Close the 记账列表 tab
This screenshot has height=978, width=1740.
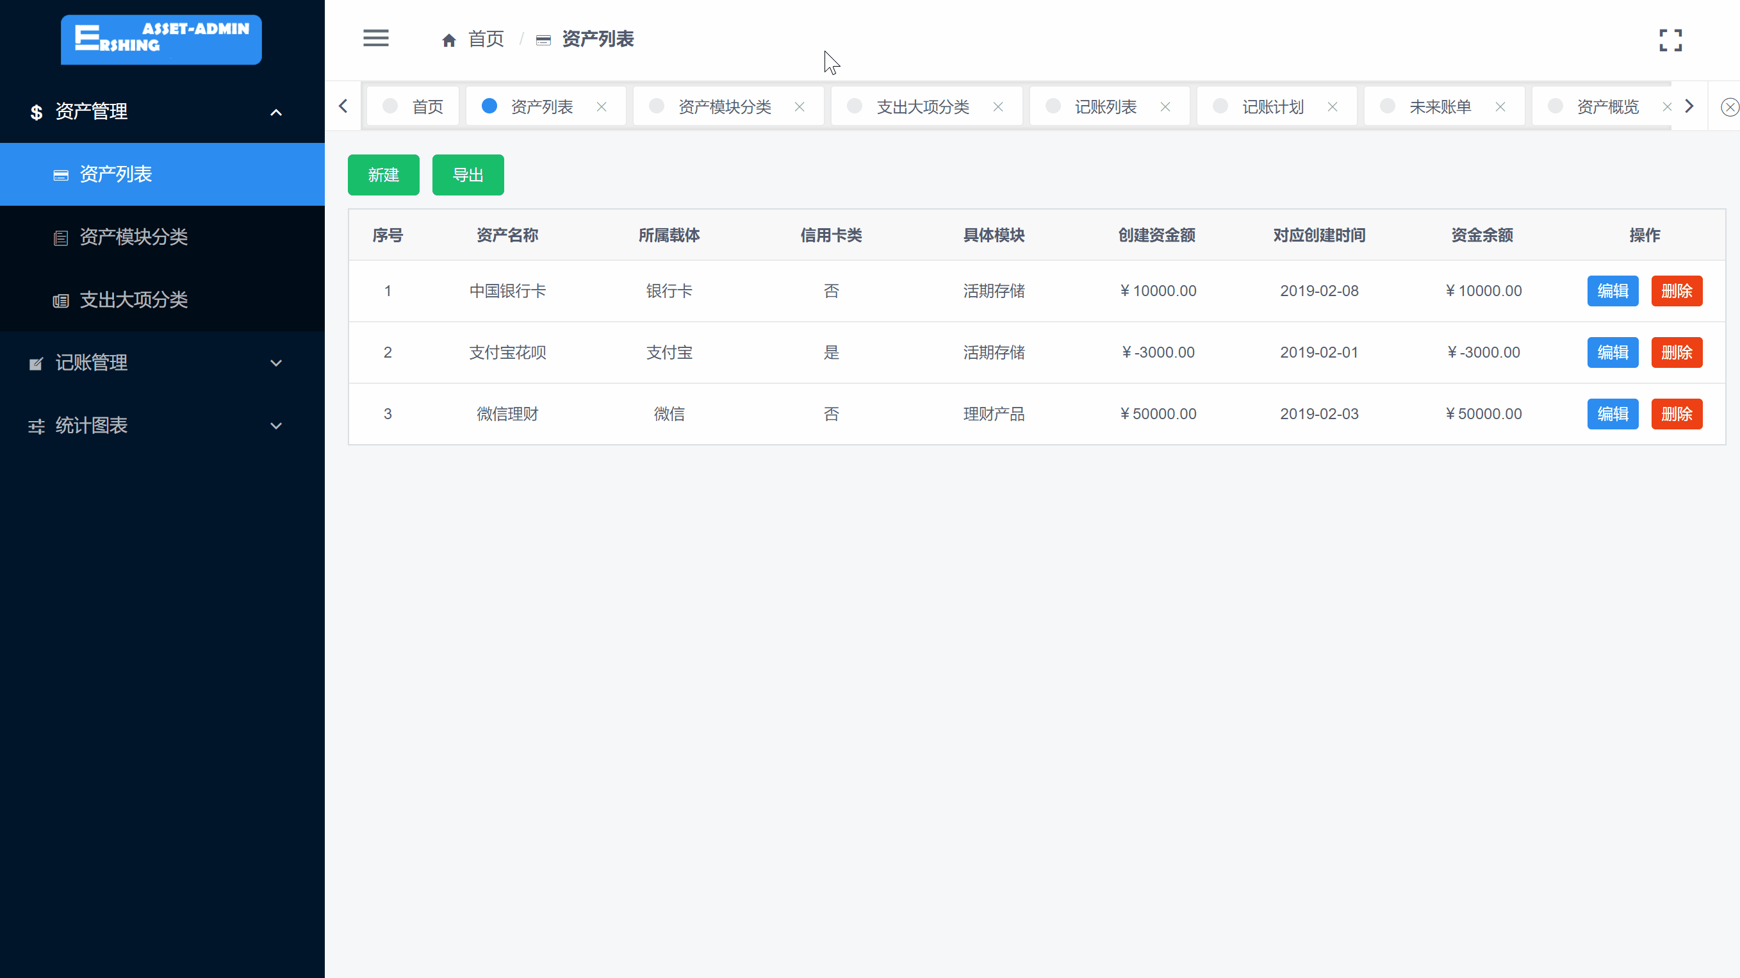[1165, 107]
